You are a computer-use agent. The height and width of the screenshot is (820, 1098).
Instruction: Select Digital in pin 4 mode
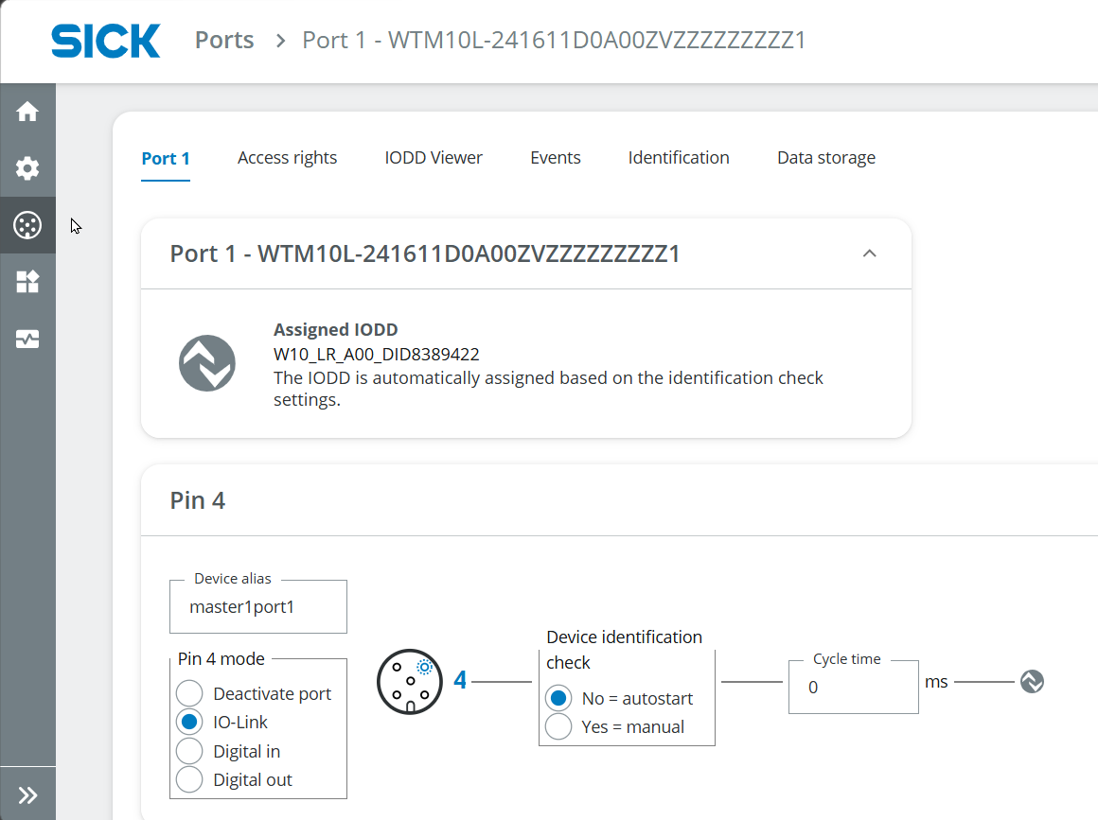tap(189, 751)
